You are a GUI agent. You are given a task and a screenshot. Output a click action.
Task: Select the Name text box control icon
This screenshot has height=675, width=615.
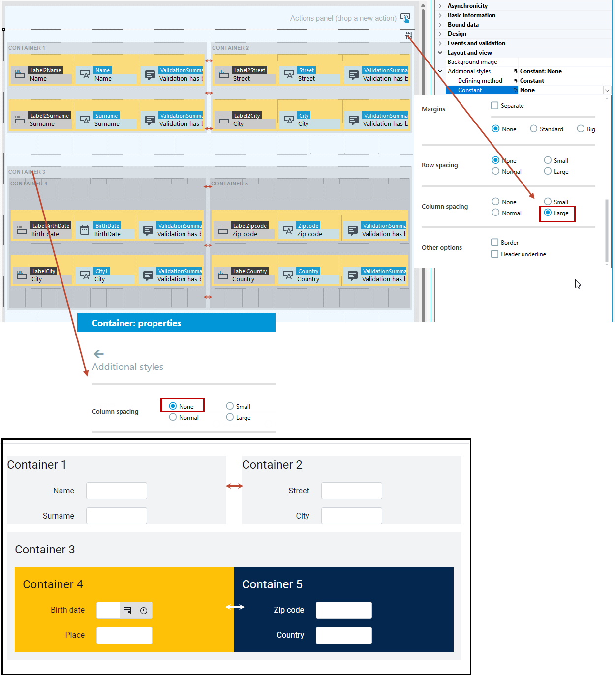tap(85, 75)
